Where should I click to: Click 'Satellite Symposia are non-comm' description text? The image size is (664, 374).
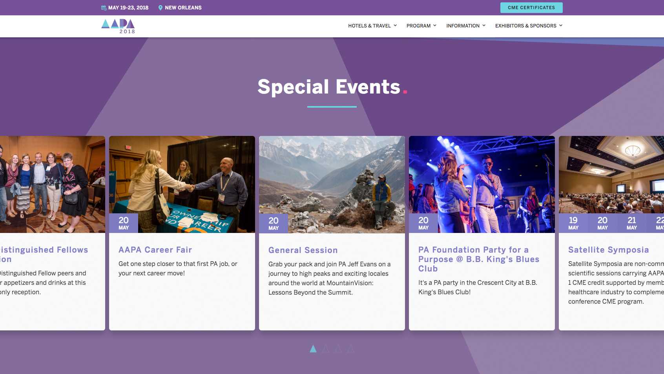tap(616, 282)
